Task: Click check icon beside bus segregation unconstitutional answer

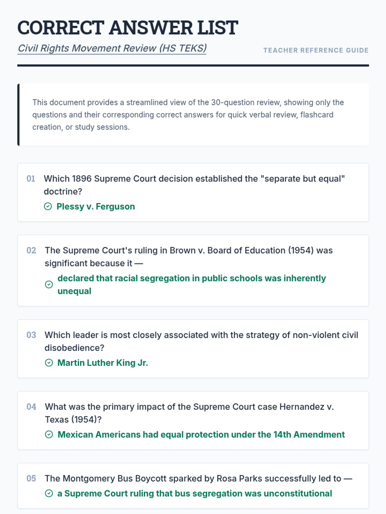Action: (x=49, y=493)
